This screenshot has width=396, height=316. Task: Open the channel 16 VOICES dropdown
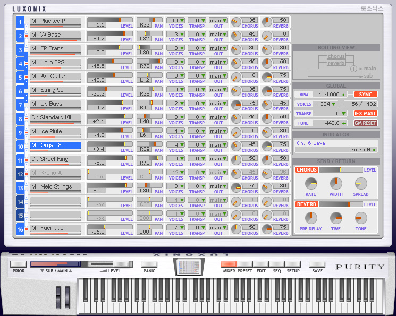tap(175, 227)
